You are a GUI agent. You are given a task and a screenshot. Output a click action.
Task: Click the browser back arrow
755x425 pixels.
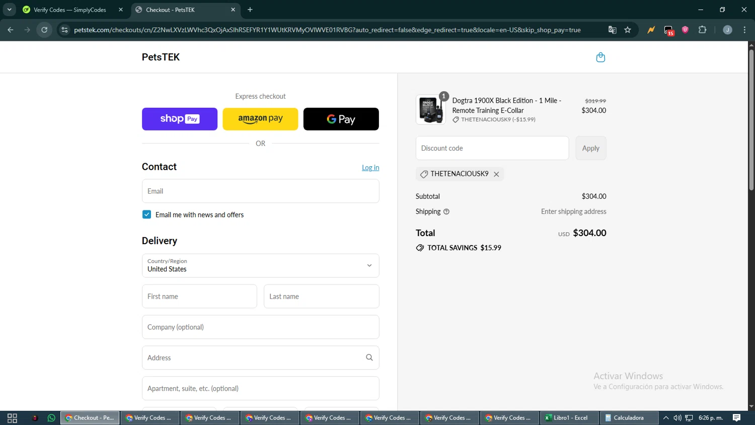[11, 30]
